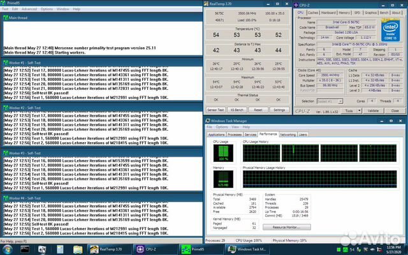
Task: Open the Help menu in Prime95
Action: pos(76,9)
